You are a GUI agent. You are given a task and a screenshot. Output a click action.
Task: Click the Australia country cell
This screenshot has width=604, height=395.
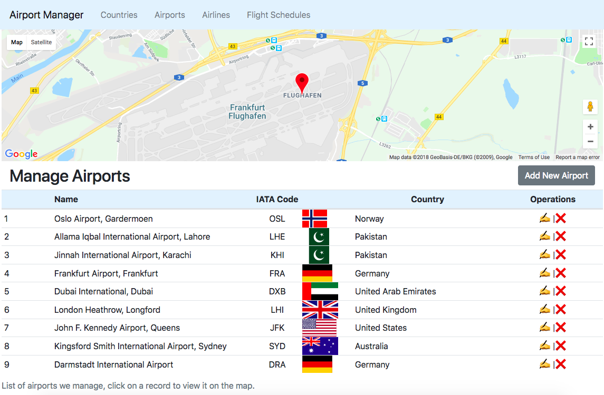(x=371, y=346)
